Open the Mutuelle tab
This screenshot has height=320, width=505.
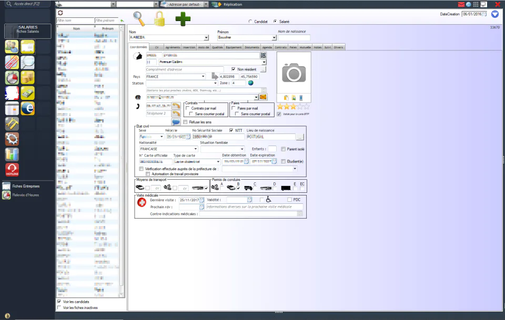(x=305, y=47)
